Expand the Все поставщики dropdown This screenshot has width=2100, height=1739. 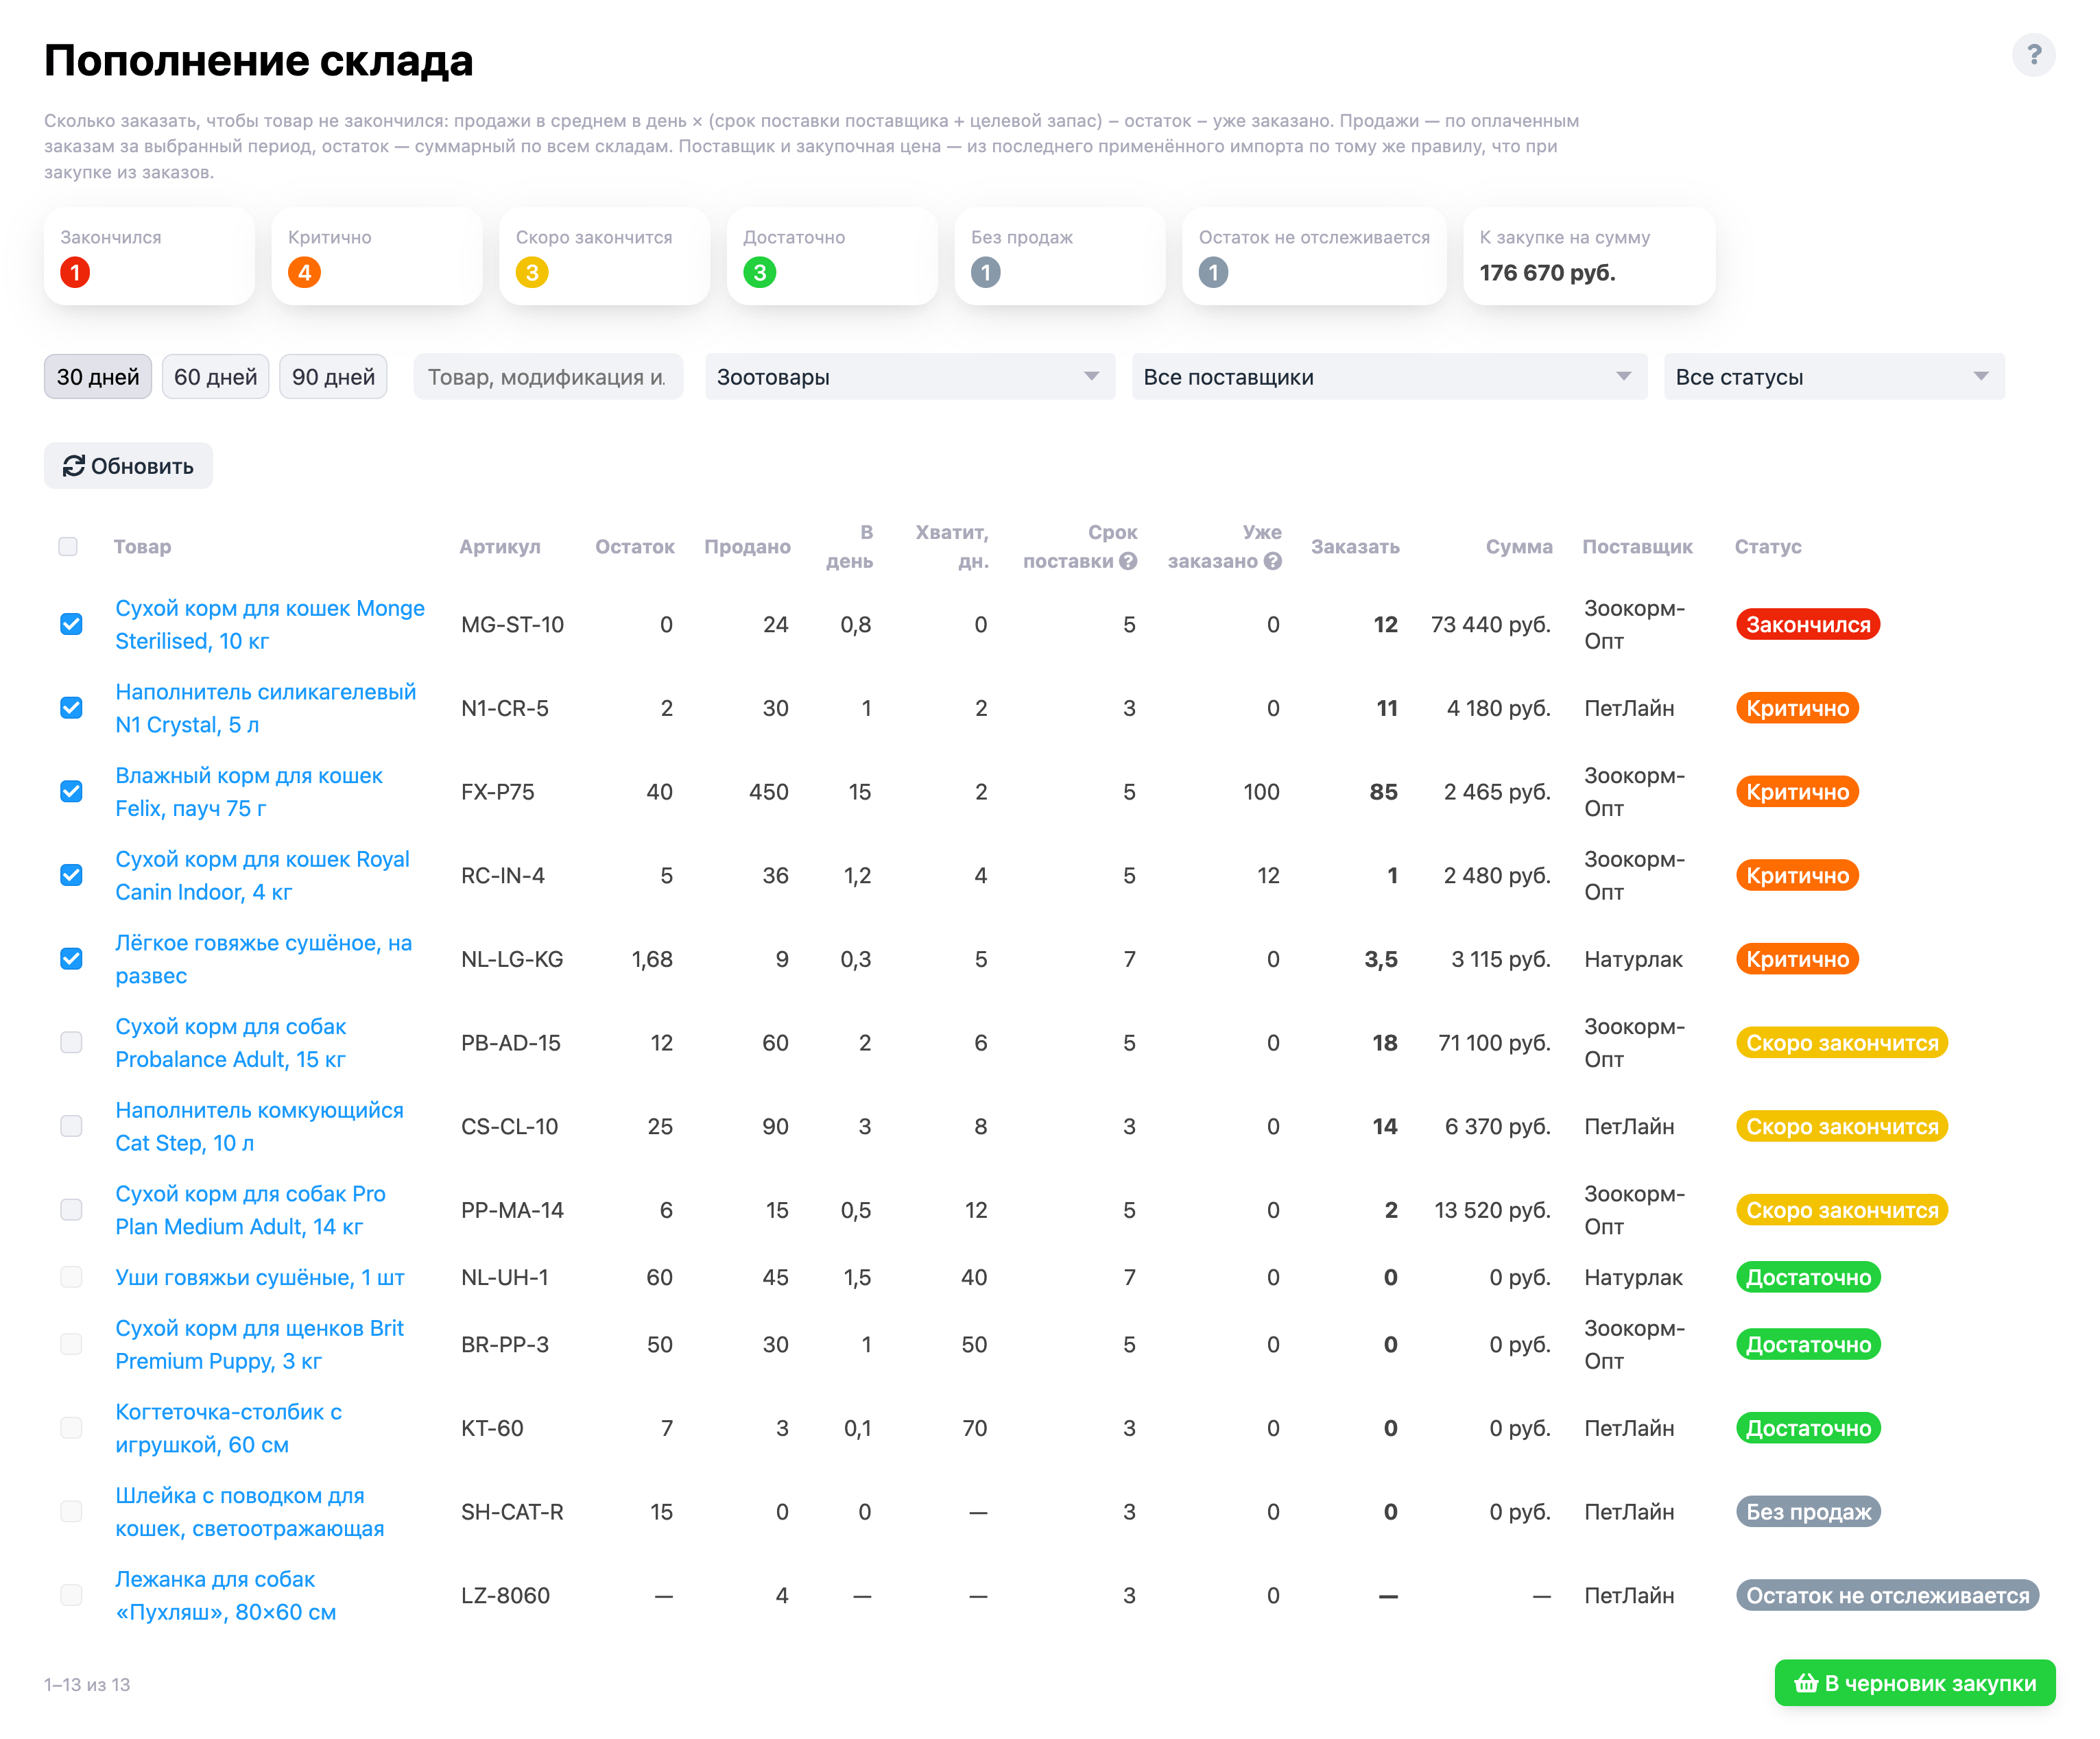coord(1389,377)
